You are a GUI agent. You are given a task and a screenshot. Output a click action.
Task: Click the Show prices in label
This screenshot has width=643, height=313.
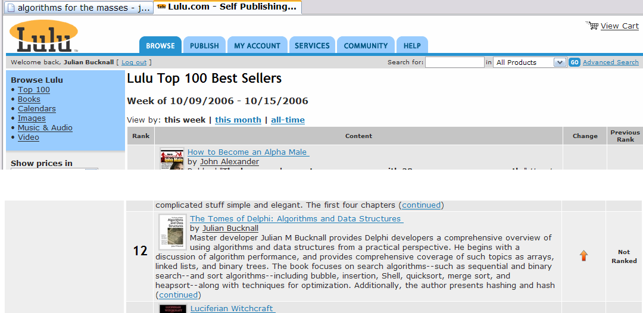click(42, 163)
